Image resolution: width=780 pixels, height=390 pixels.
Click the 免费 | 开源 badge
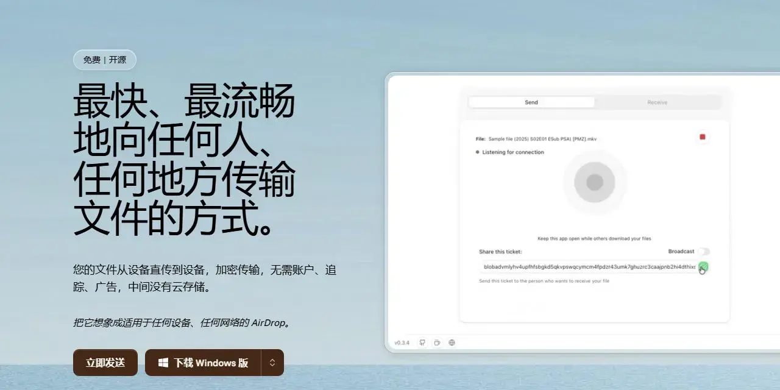[x=105, y=60]
